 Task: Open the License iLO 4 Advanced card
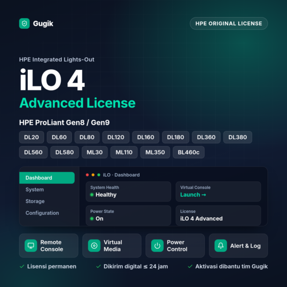(218, 215)
